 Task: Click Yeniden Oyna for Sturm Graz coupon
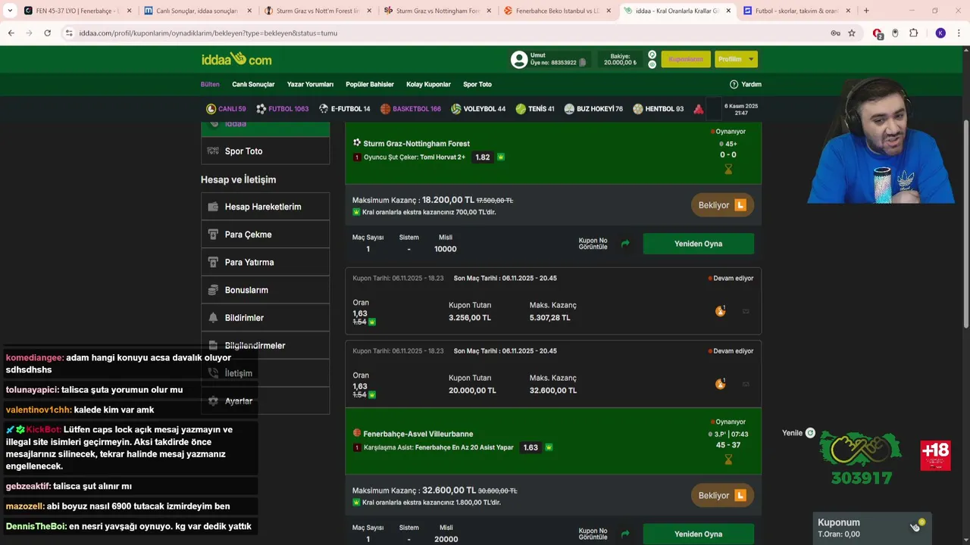698,244
